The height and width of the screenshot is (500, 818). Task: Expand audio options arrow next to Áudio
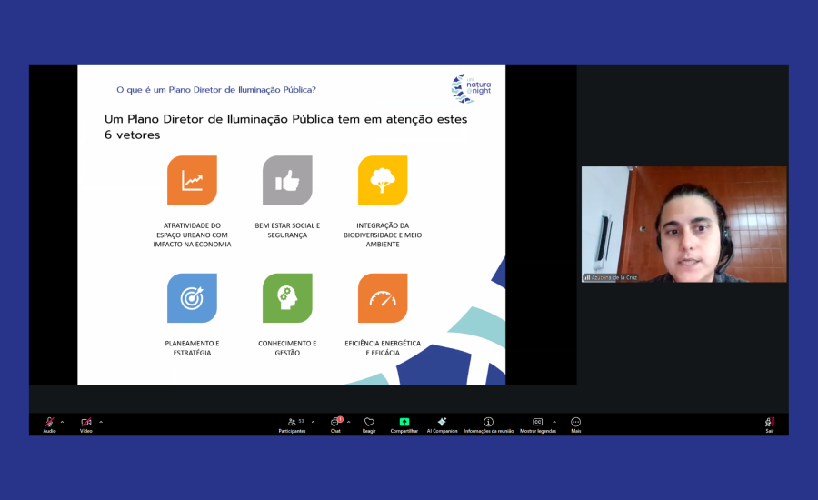[62, 422]
